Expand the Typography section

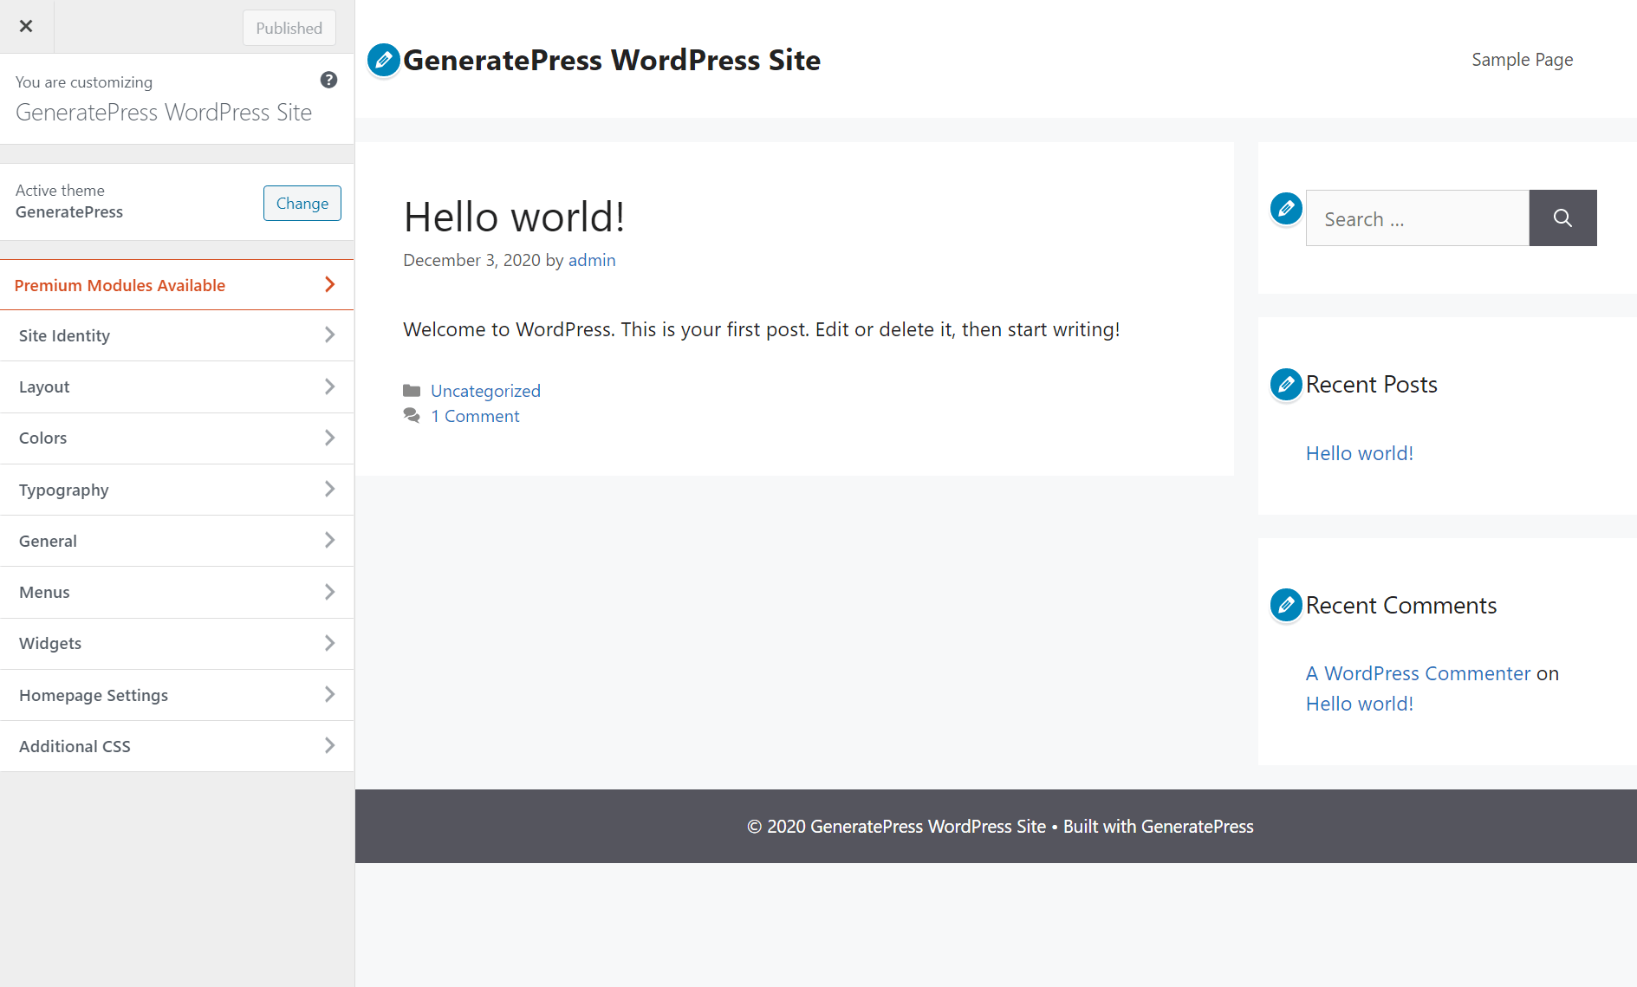point(177,490)
